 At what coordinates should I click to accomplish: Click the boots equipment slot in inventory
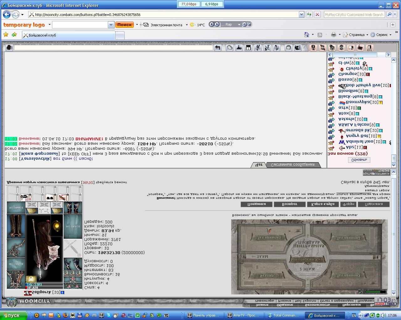(x=73, y=208)
